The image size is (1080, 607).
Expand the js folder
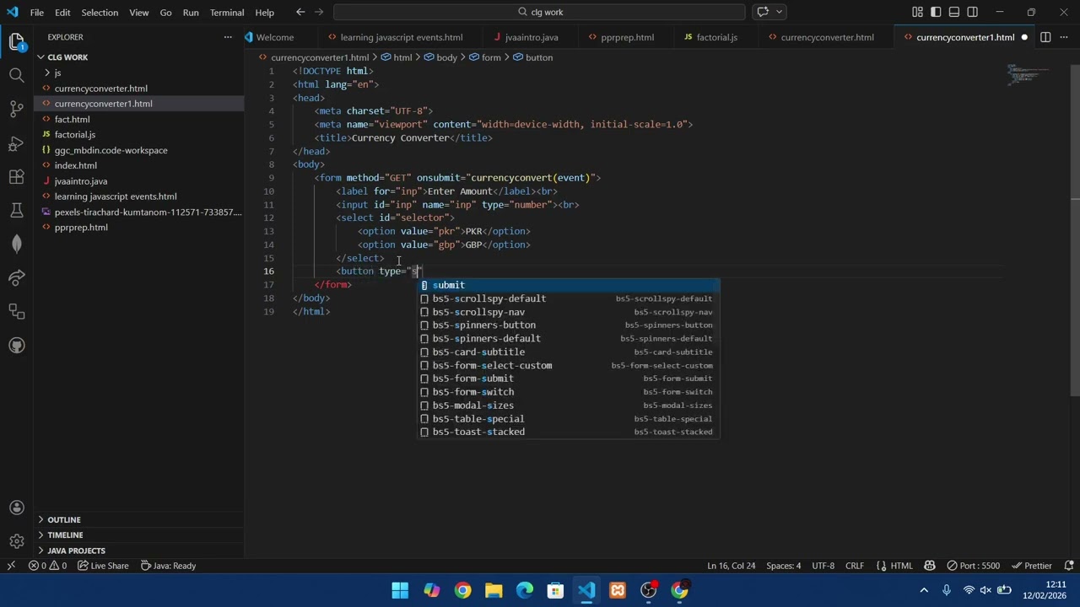pyautogui.click(x=57, y=73)
